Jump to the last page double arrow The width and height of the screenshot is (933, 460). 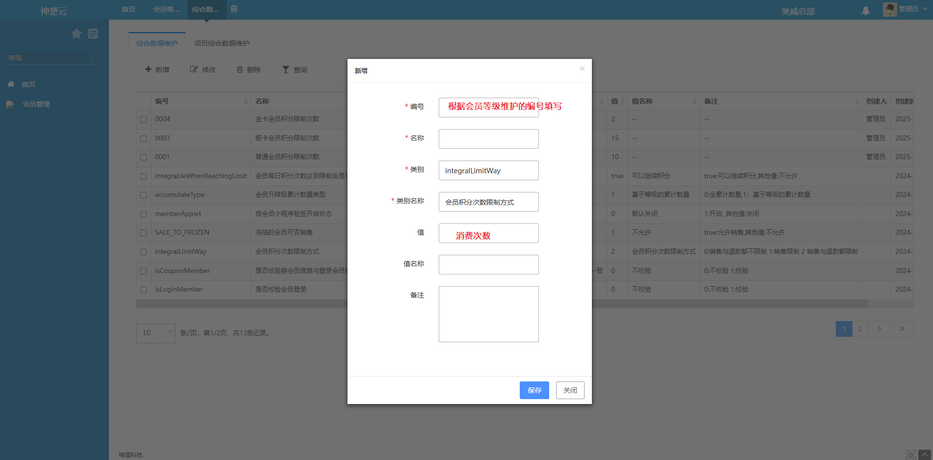pyautogui.click(x=902, y=329)
